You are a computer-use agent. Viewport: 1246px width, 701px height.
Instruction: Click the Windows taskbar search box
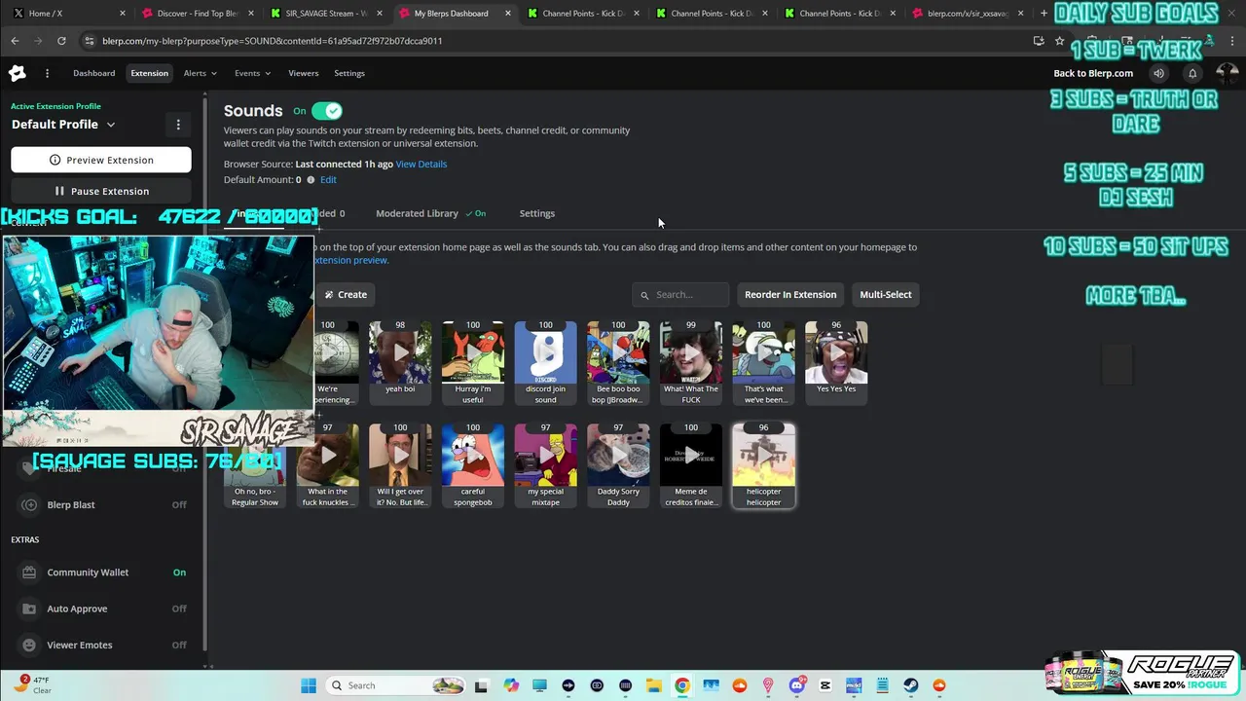click(395, 685)
